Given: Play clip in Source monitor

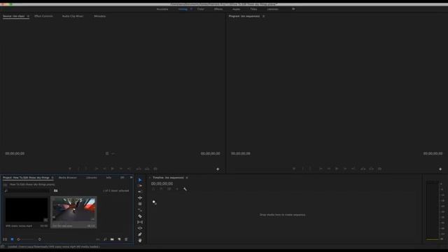Looking at the screenshot, I should [x=113, y=169].
